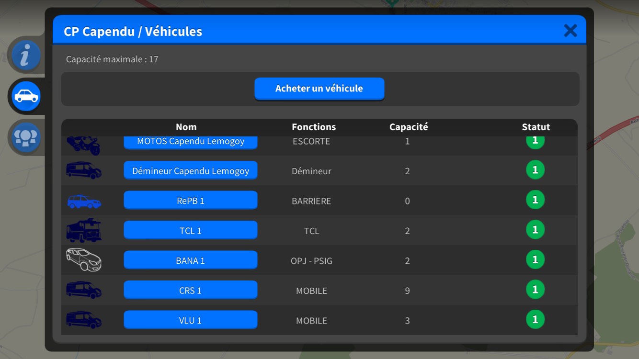The height and width of the screenshot is (359, 639).
Task: Open the Démineur Capendu Lemogoy vehicle
Action: tap(191, 171)
